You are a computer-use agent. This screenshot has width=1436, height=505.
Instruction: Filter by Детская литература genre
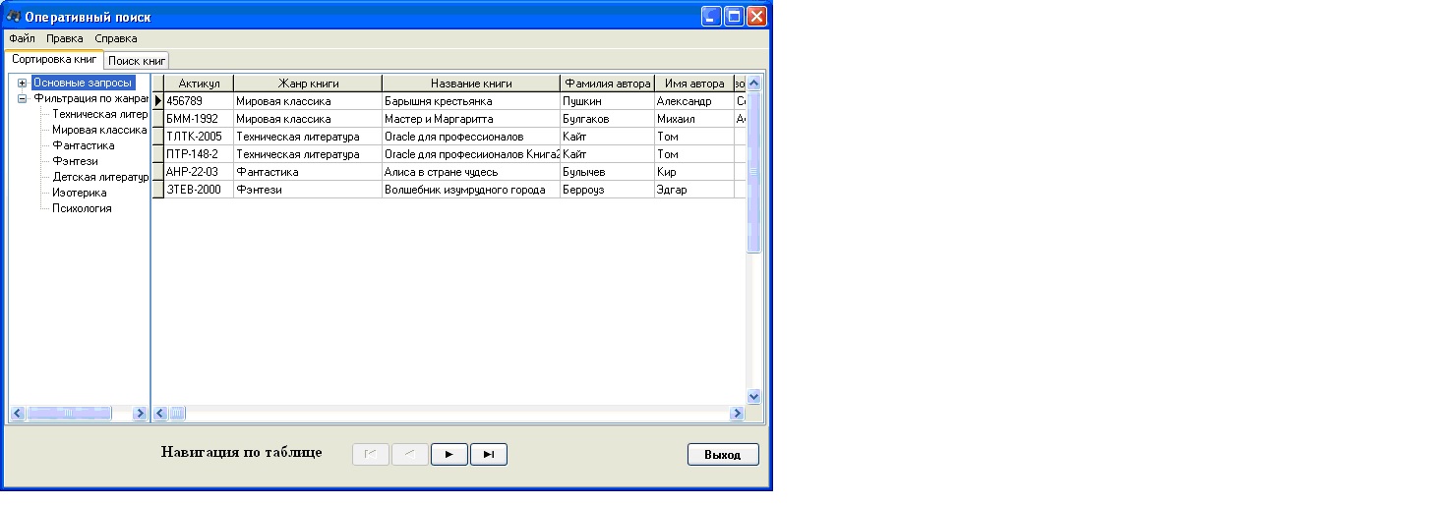pyautogui.click(x=99, y=177)
